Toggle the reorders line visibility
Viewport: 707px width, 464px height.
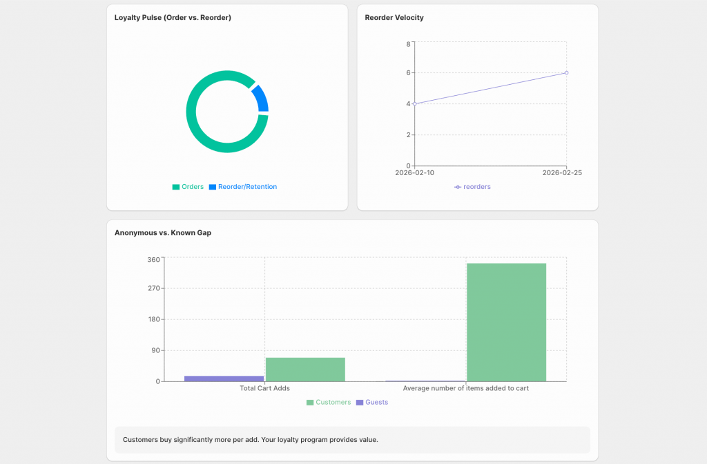[472, 186]
